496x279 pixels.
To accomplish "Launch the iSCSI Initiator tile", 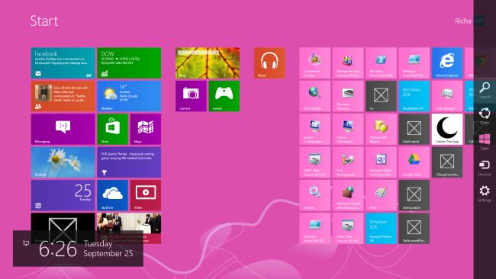I will (314, 96).
